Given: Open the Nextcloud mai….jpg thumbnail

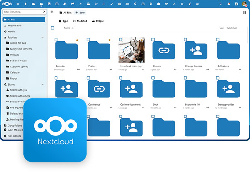Looking at the screenshot, I should pos(131,50).
